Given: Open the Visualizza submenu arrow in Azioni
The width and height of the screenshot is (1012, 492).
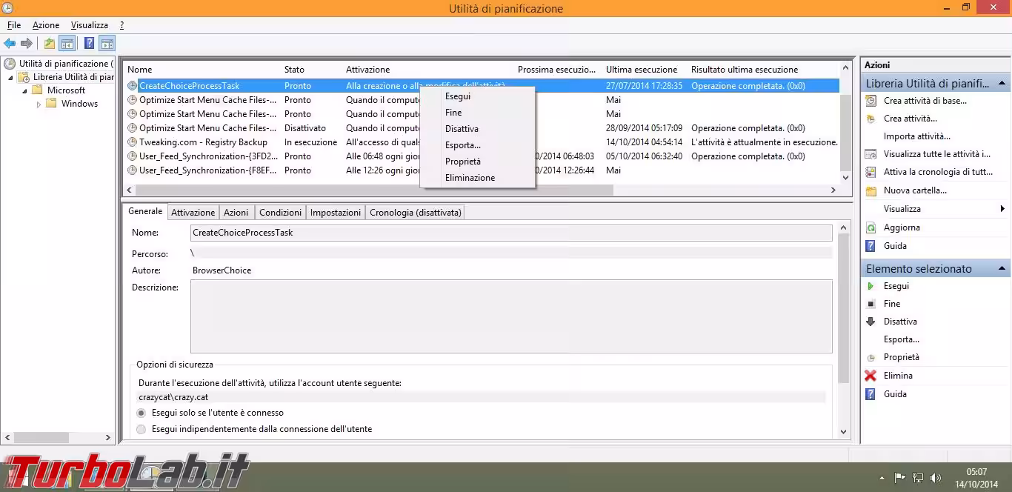Looking at the screenshot, I should click(1002, 209).
